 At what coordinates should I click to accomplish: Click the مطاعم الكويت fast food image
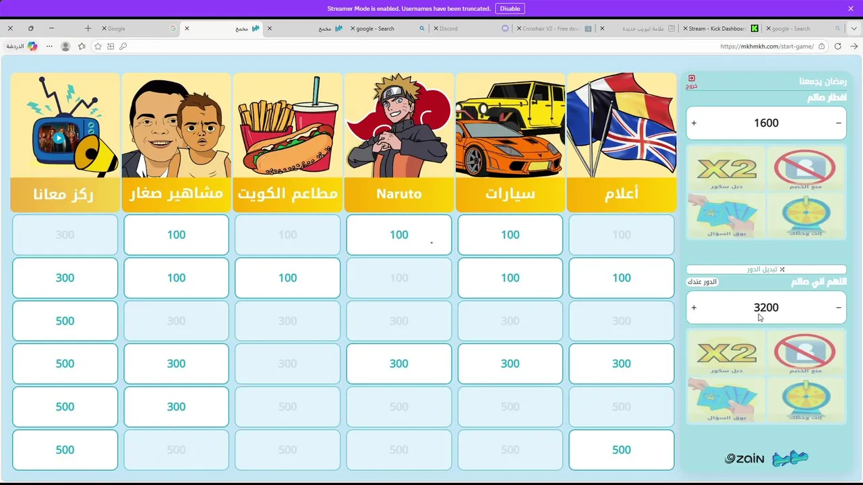coord(287,125)
